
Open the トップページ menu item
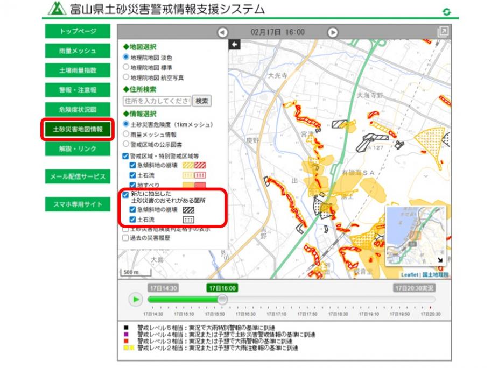(77, 32)
